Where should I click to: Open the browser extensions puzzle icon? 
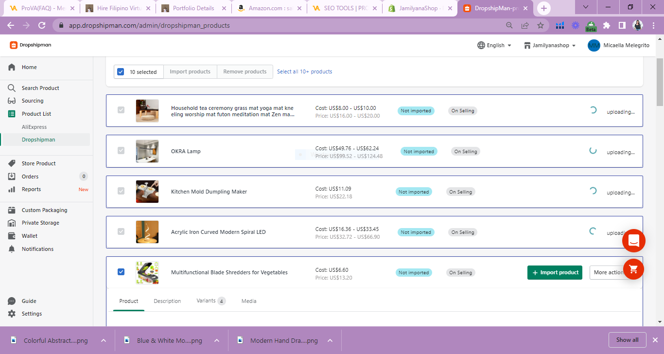pos(607,25)
